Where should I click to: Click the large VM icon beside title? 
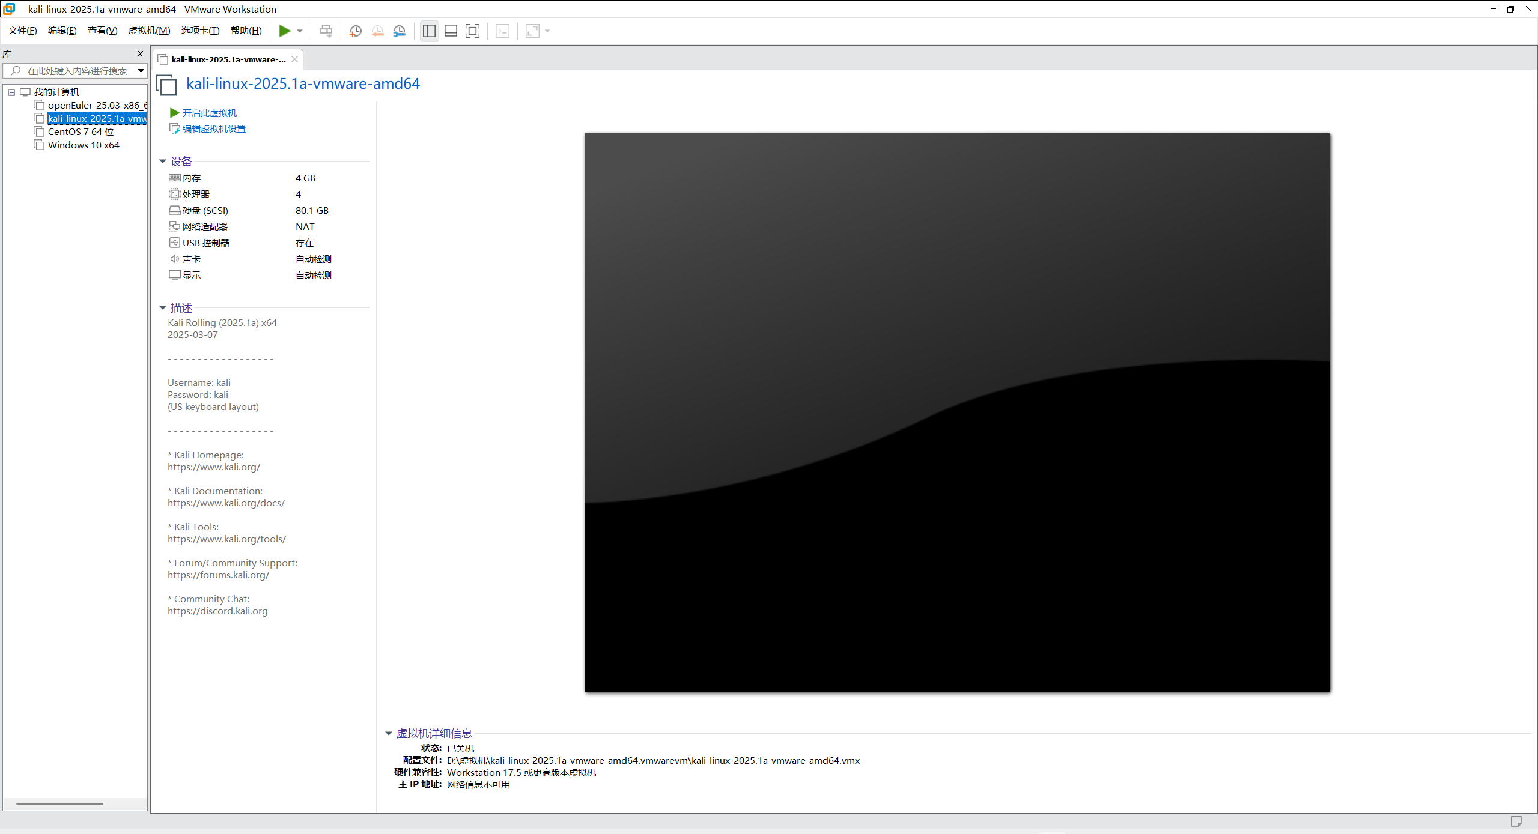click(x=166, y=85)
